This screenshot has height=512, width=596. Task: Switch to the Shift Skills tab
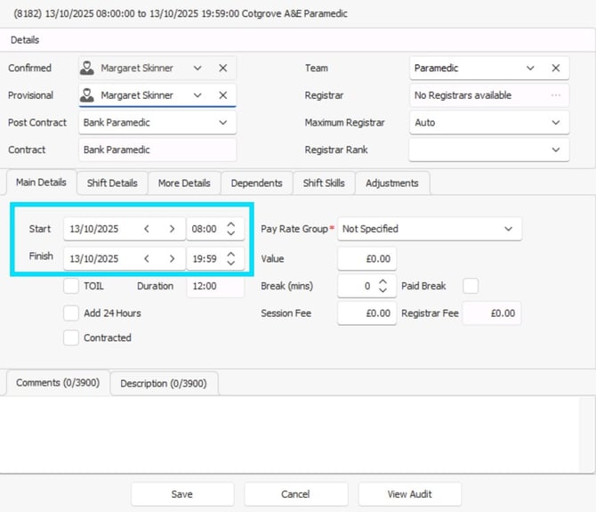coord(323,183)
